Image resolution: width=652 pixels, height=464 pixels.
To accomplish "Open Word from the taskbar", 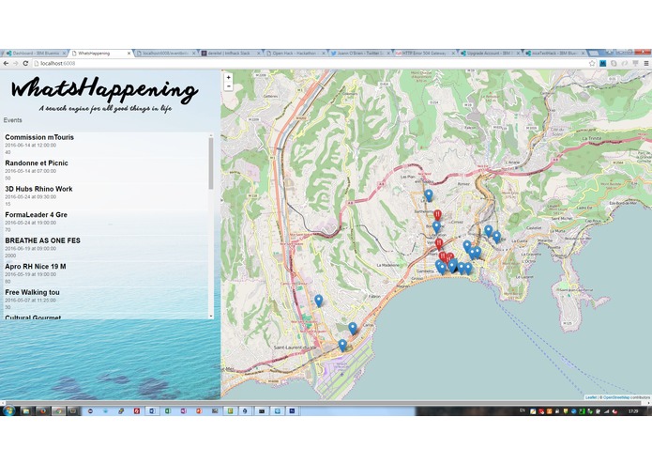I will click(152, 410).
